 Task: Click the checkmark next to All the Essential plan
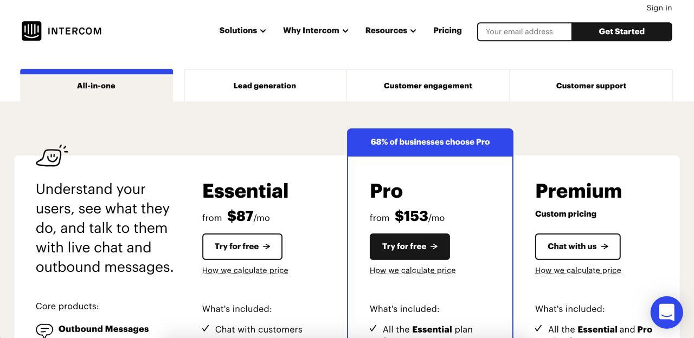click(x=373, y=329)
